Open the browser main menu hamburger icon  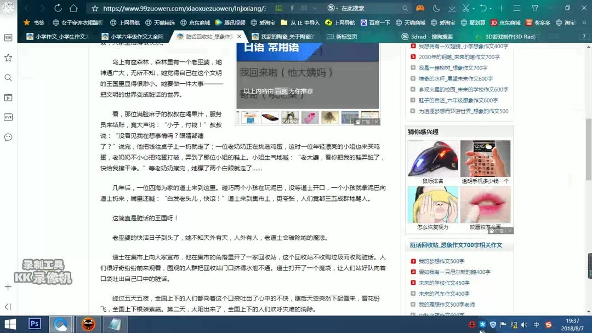(x=517, y=8)
